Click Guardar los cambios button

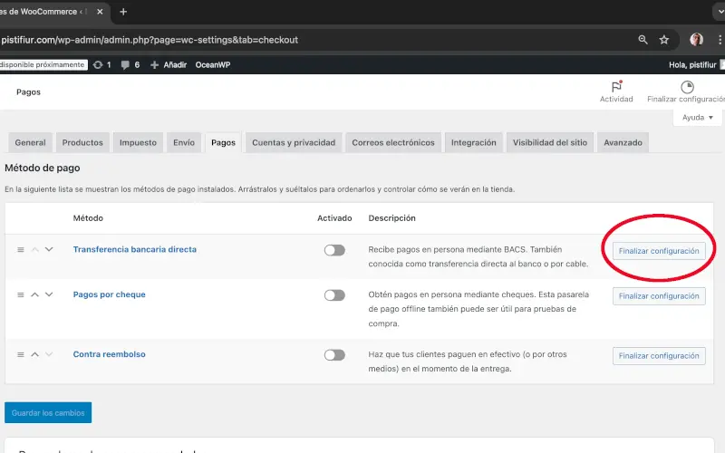(x=48, y=413)
